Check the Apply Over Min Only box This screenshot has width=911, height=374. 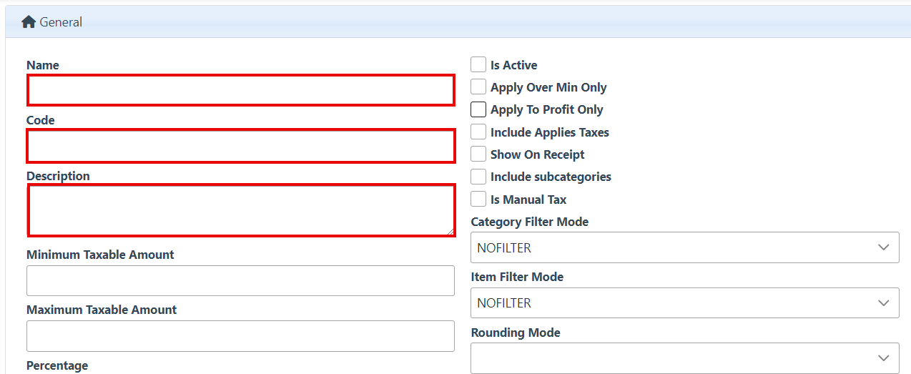tap(478, 87)
